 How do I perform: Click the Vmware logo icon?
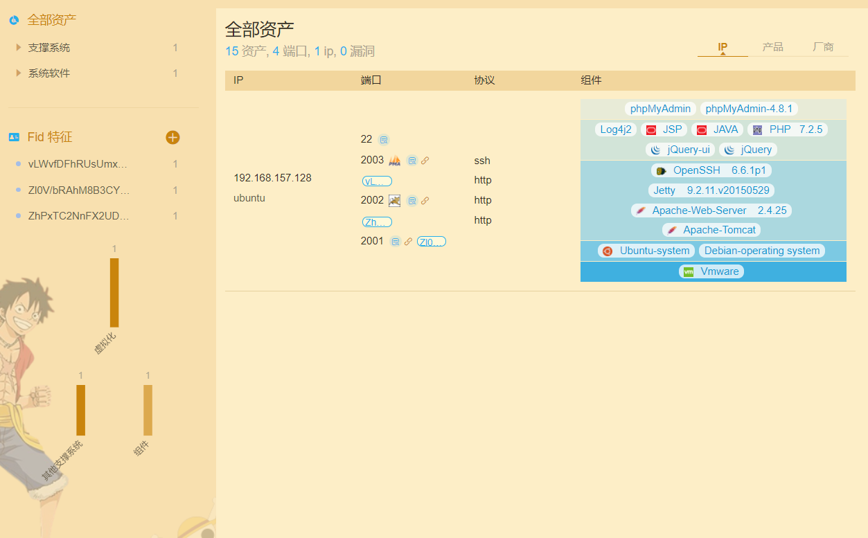point(689,272)
